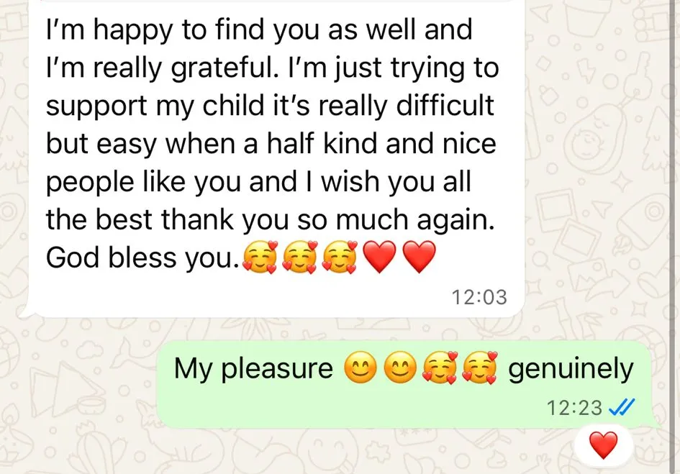Select second hearts-face emoji in received message
The height and width of the screenshot is (474, 680).
pos(300,257)
